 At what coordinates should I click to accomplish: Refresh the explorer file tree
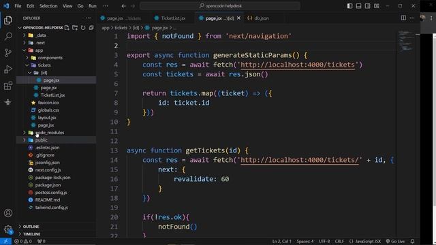[x=83, y=28]
